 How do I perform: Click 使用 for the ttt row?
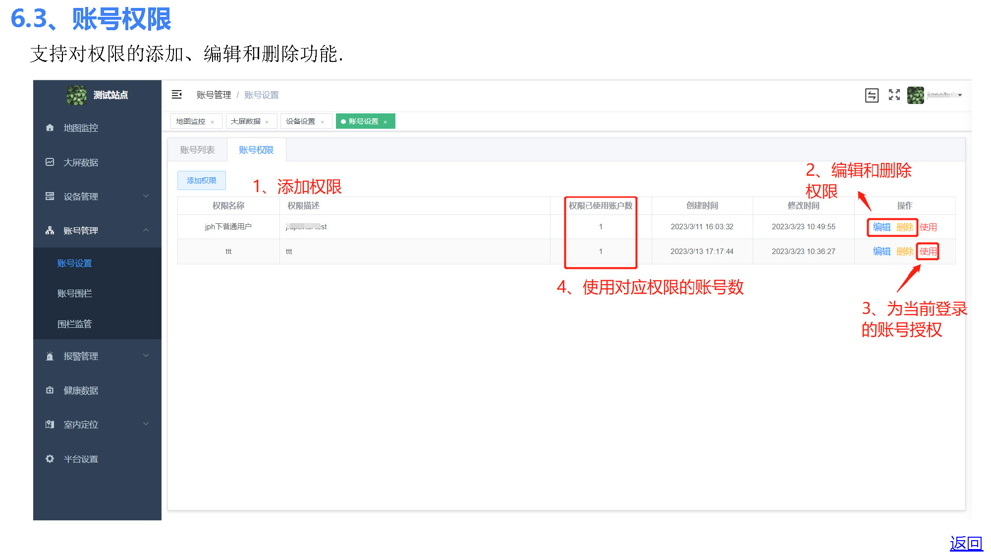[928, 252]
